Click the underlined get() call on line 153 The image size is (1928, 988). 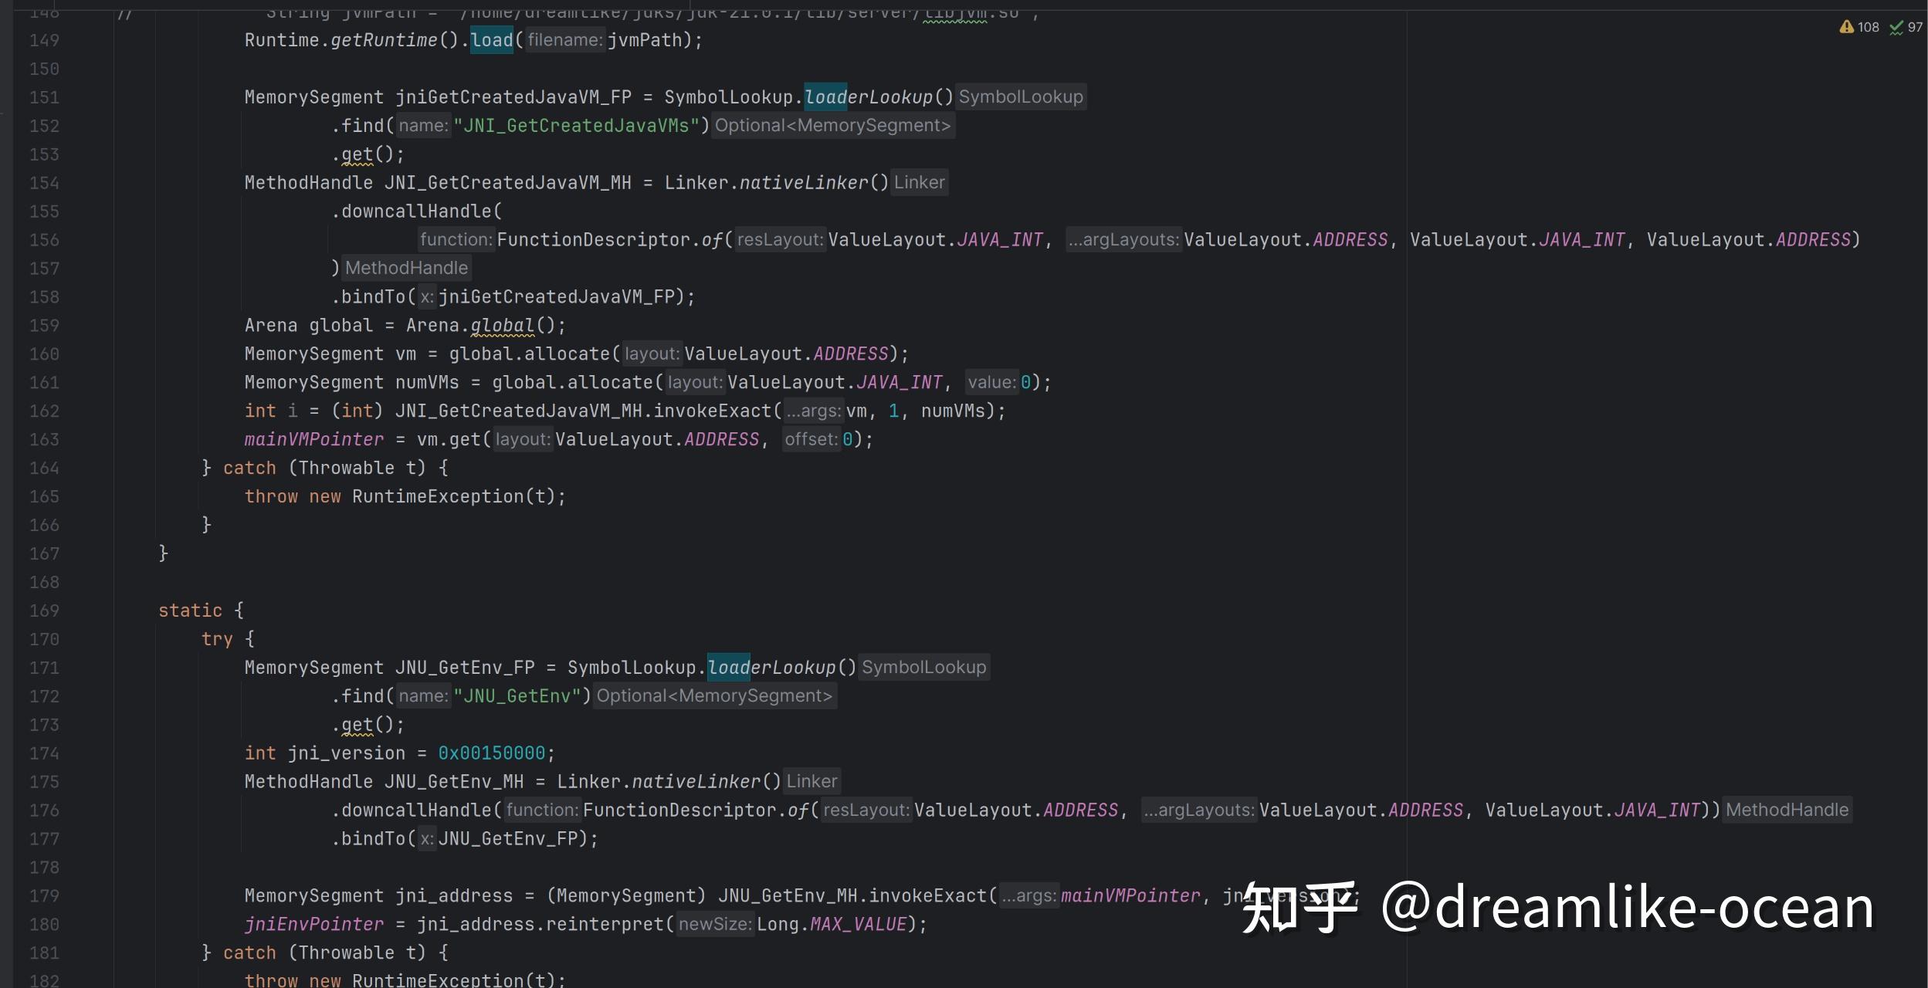(x=357, y=154)
